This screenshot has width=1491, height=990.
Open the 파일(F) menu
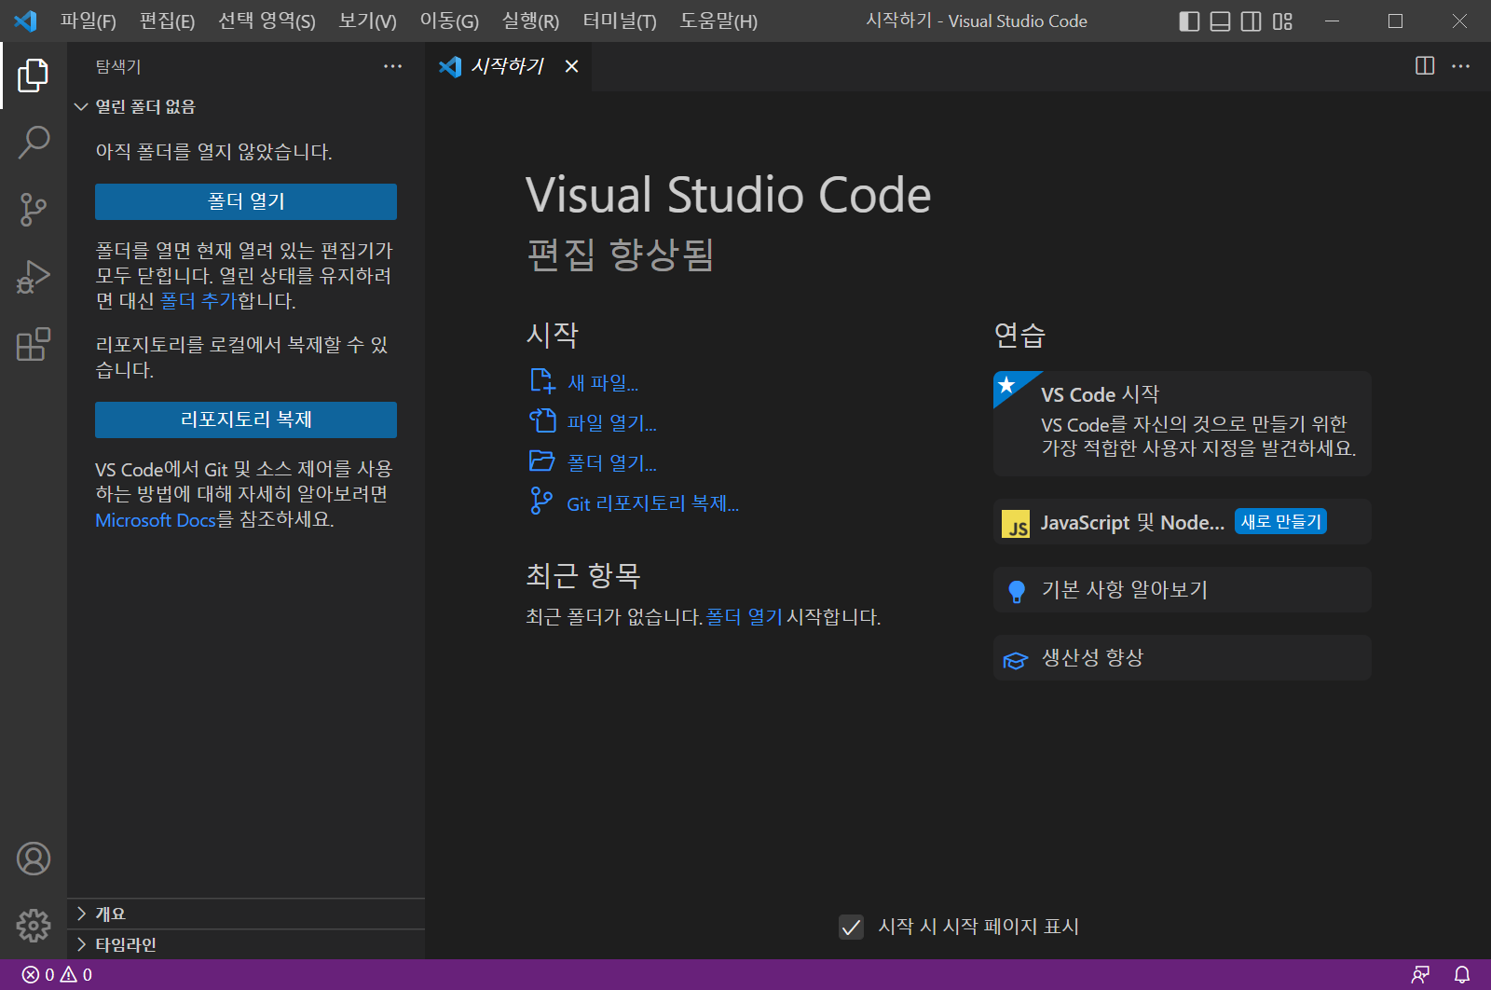[x=89, y=21]
